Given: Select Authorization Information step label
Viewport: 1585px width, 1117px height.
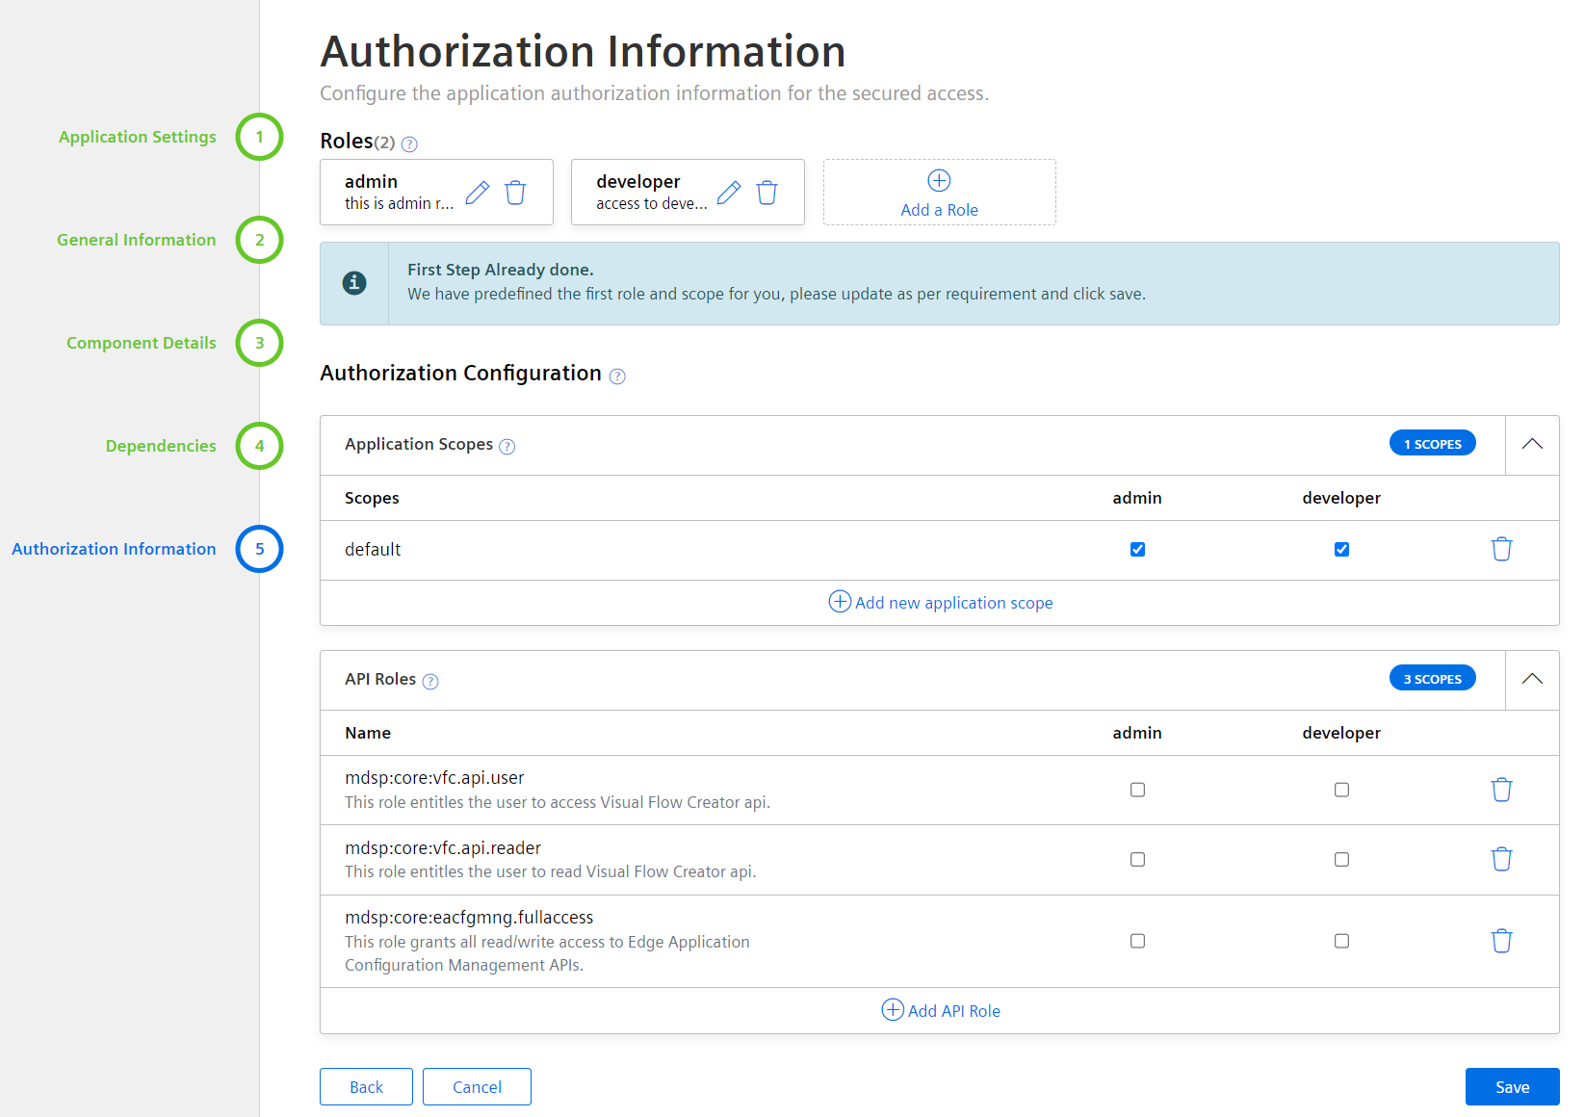Looking at the screenshot, I should click(114, 549).
